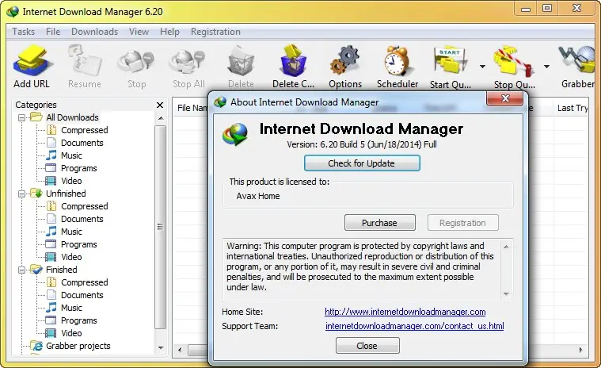Select Documents under Unfinished
601x368 pixels.
point(82,219)
